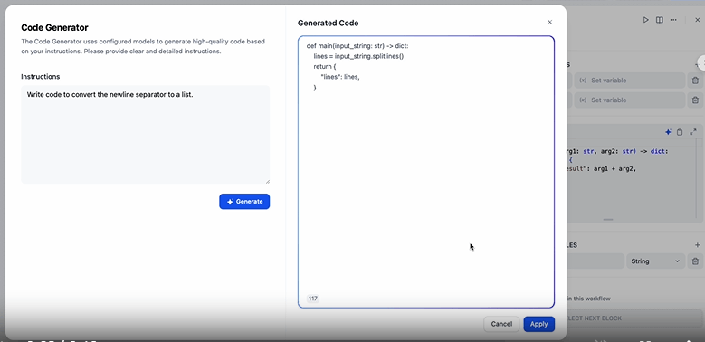Close the background node settings panel
Image resolution: width=705 pixels, height=342 pixels.
[698, 20]
